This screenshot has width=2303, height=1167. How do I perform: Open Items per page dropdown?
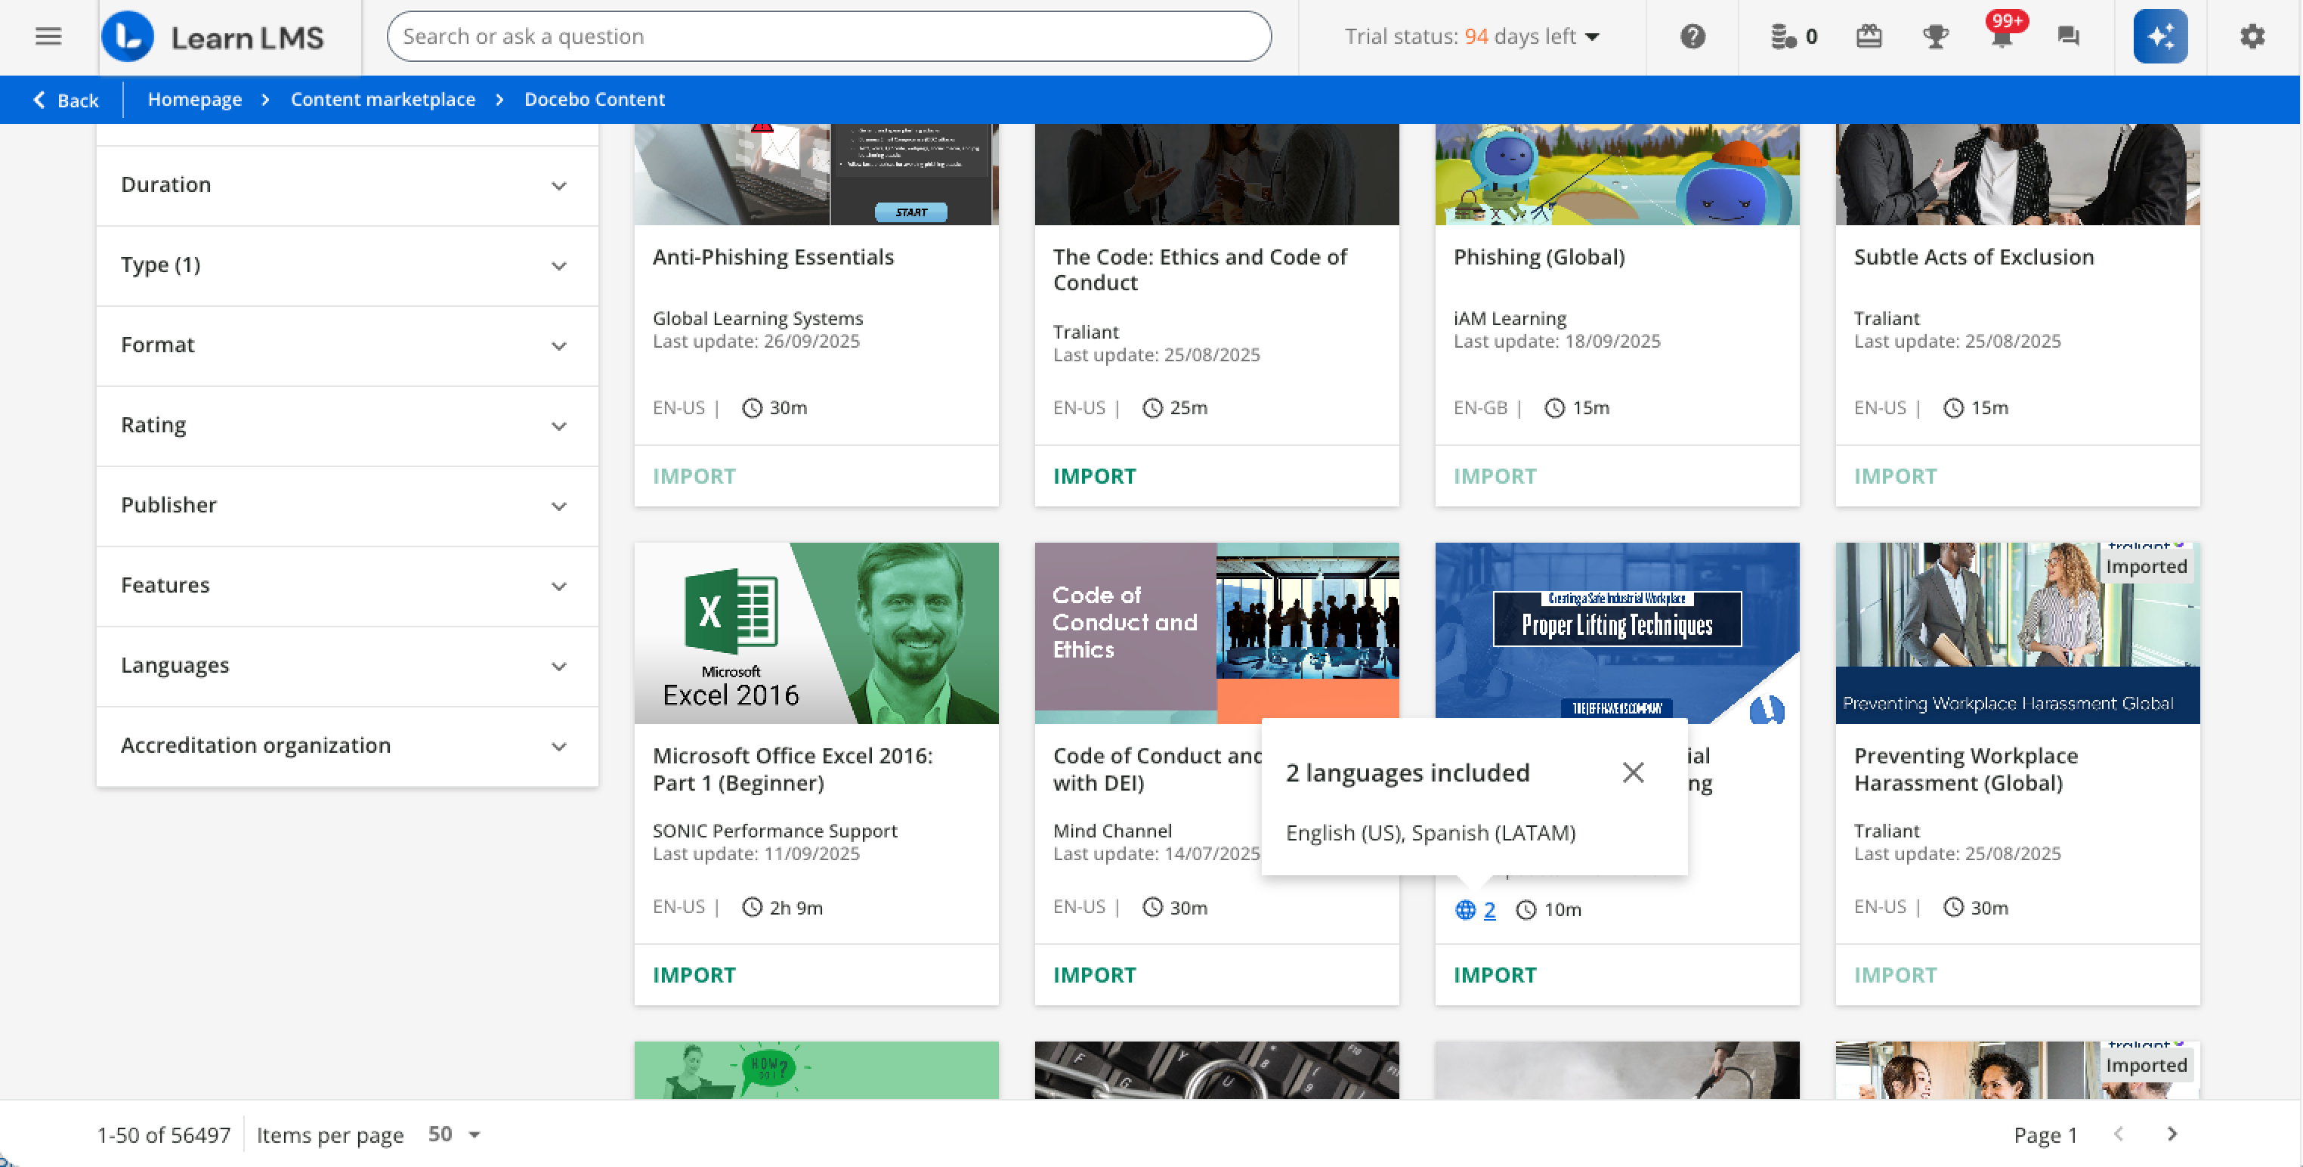pos(454,1134)
